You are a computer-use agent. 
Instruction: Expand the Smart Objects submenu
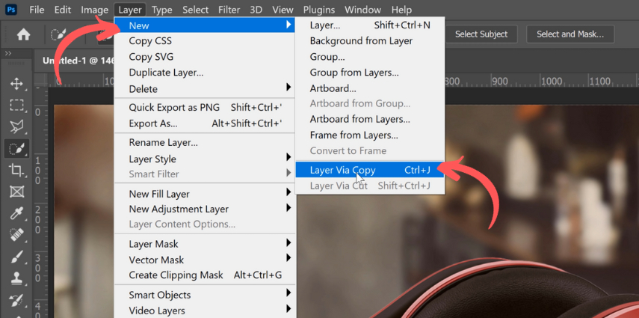[x=205, y=295]
